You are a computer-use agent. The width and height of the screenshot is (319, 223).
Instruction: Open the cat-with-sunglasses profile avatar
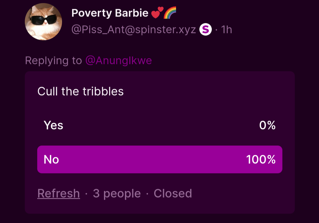click(43, 22)
